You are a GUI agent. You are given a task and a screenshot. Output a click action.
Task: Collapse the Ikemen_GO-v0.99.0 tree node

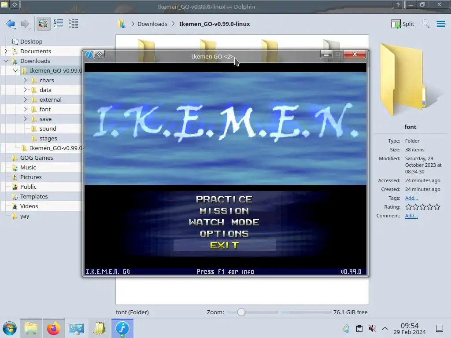[x=15, y=70]
